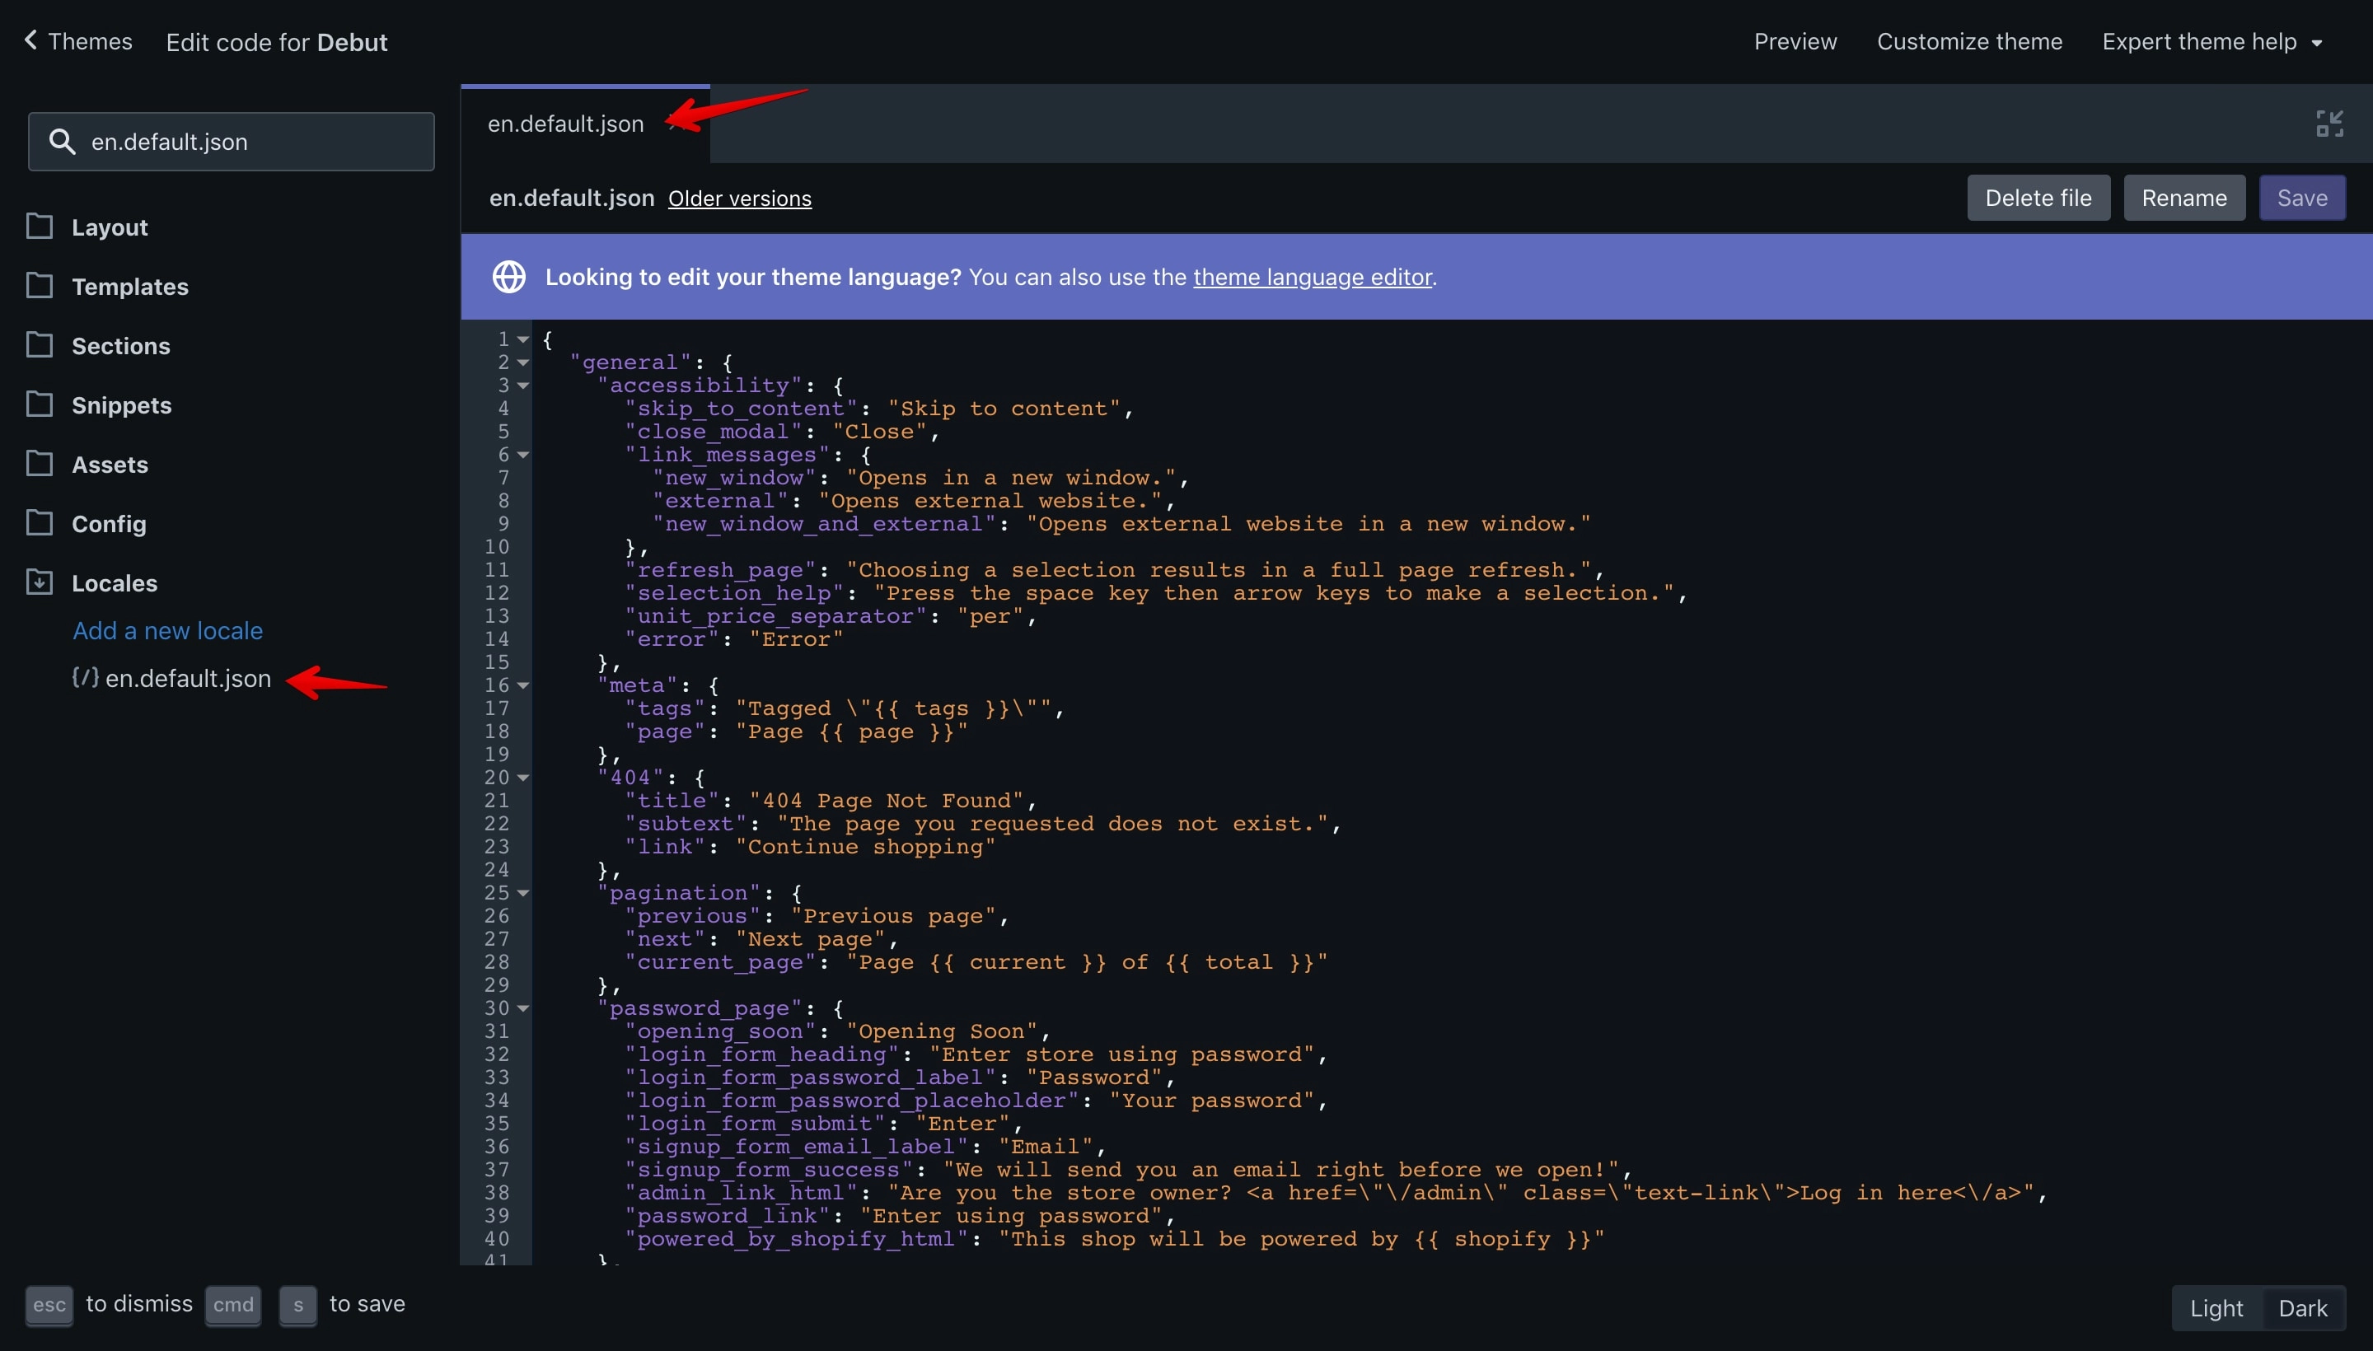Click the Delete file button

tap(2038, 198)
